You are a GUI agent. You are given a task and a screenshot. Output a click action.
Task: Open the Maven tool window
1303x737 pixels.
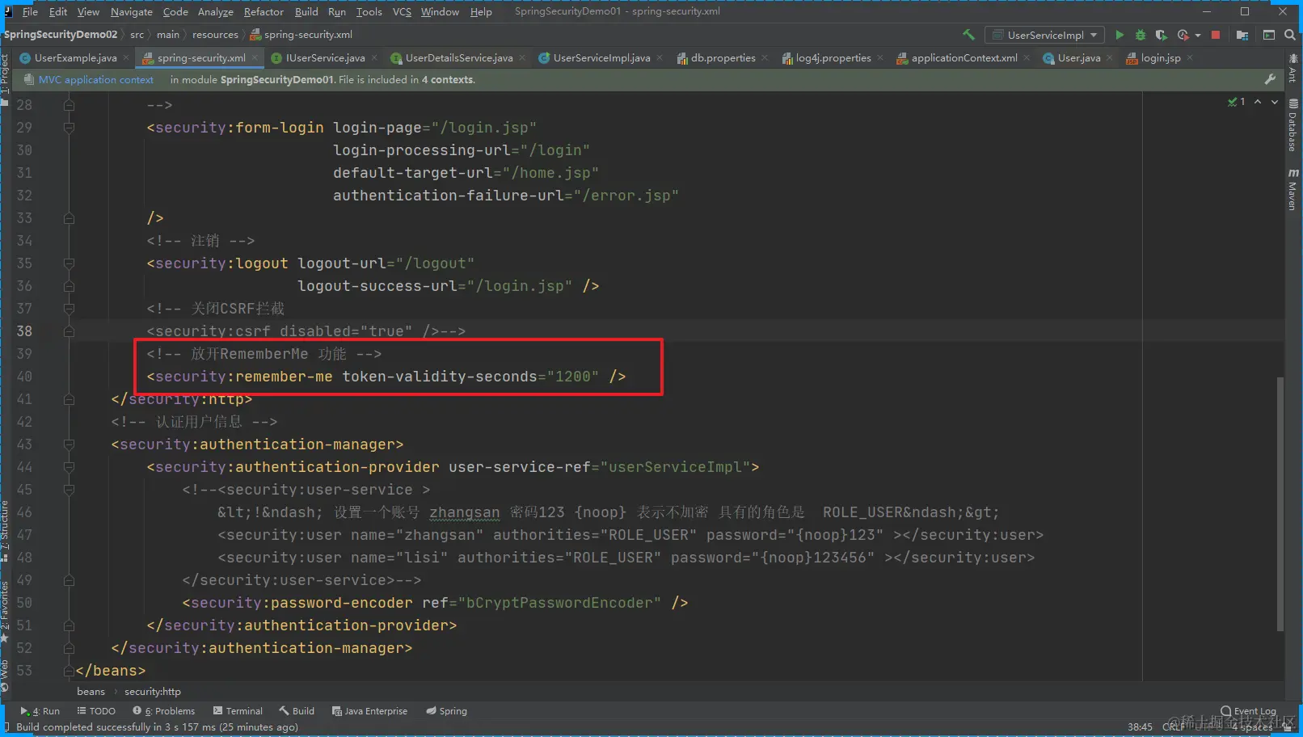(x=1293, y=189)
